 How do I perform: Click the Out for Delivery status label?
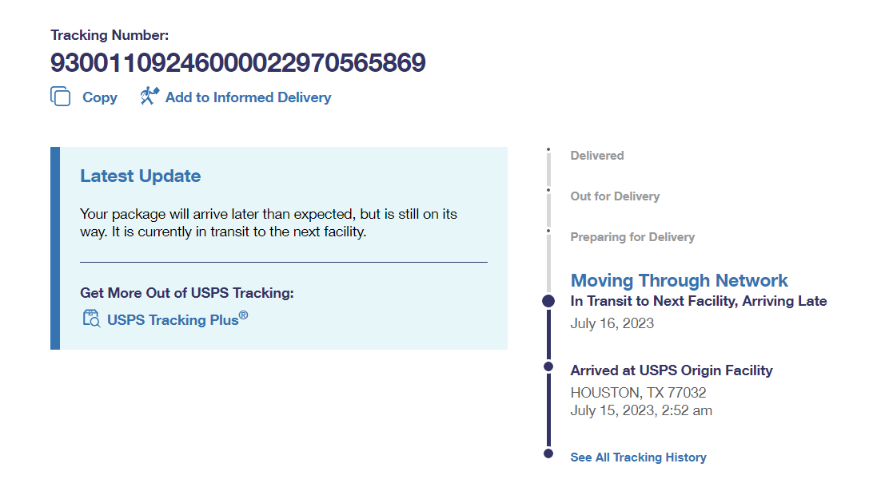[615, 196]
